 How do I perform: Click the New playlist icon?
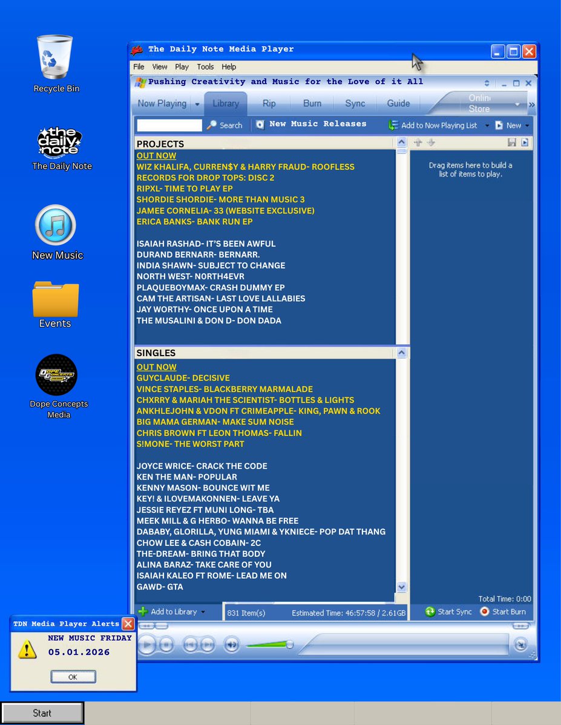[499, 125]
